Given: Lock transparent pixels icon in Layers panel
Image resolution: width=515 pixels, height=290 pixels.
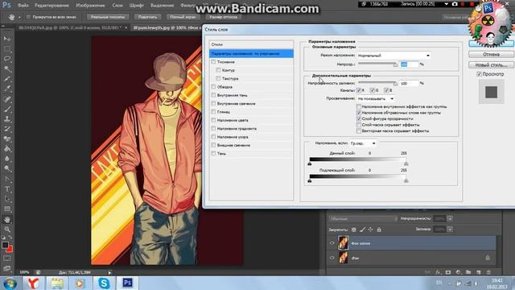Looking at the screenshot, I should (354, 230).
